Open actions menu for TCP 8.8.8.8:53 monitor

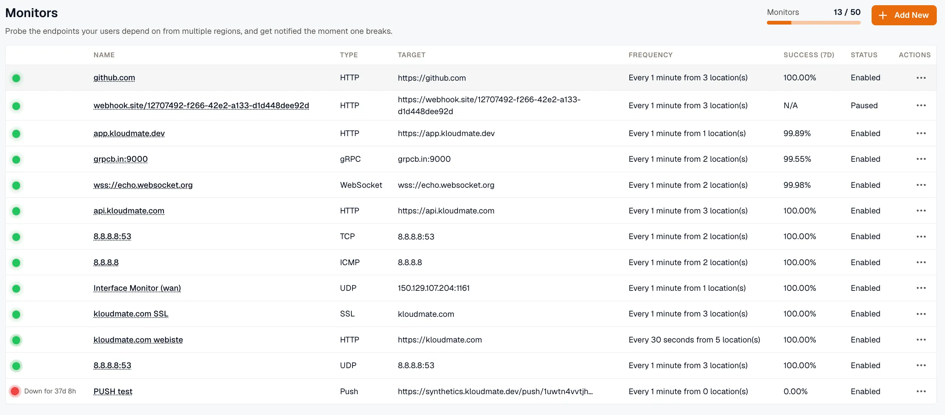tap(921, 237)
